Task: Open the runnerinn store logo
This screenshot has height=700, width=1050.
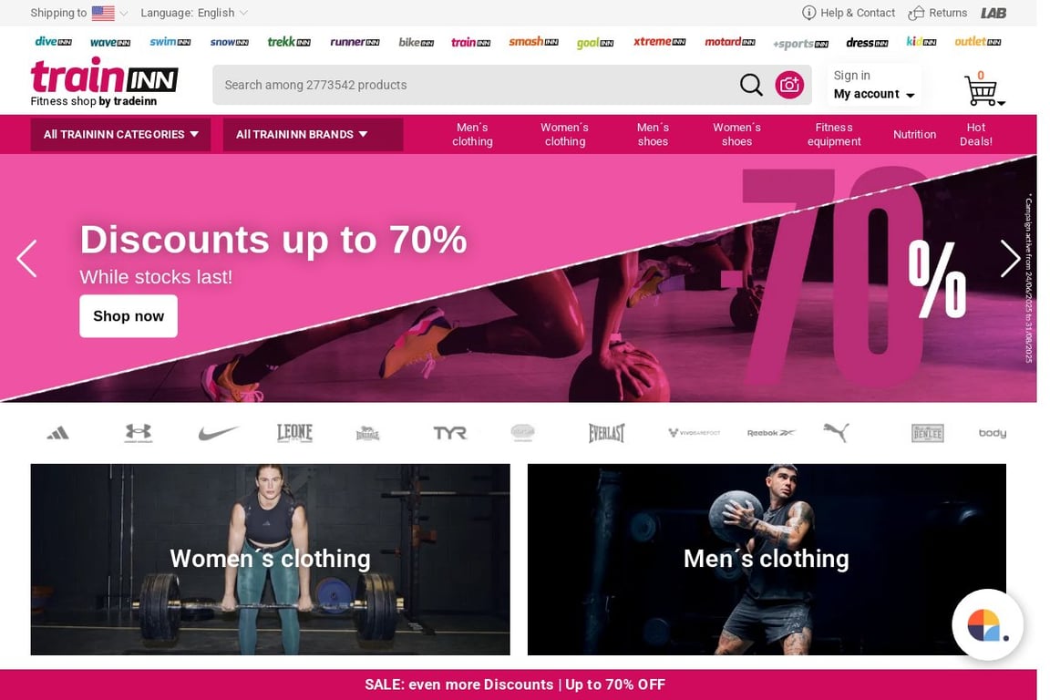Action: click(x=355, y=42)
